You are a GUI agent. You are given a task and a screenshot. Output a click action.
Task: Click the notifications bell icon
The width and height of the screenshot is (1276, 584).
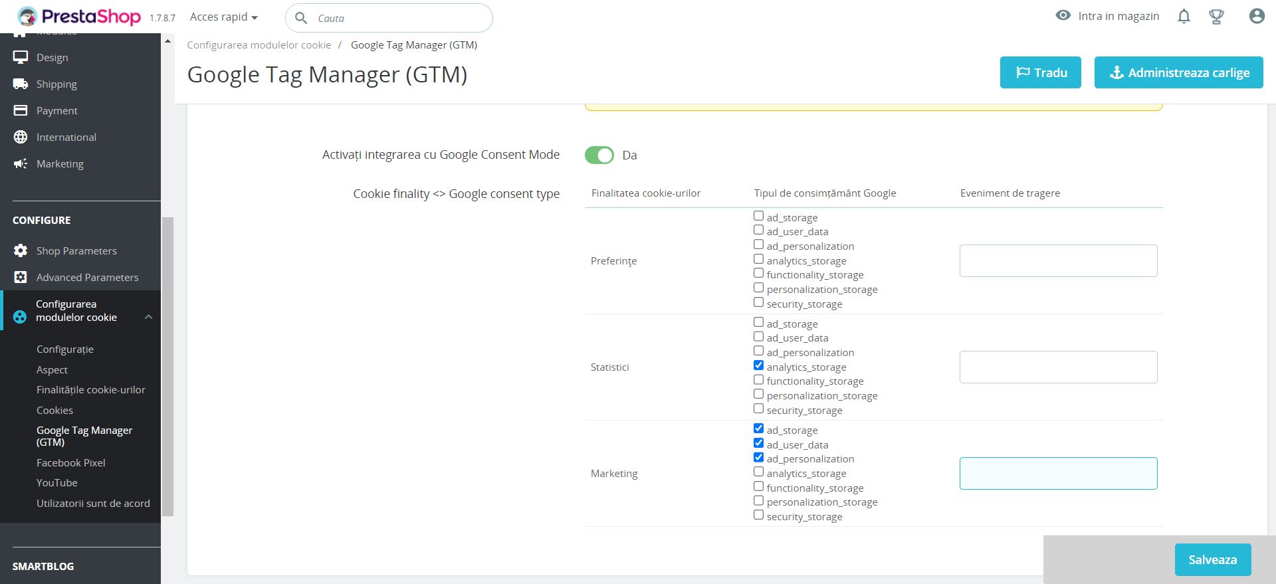pos(1184,17)
